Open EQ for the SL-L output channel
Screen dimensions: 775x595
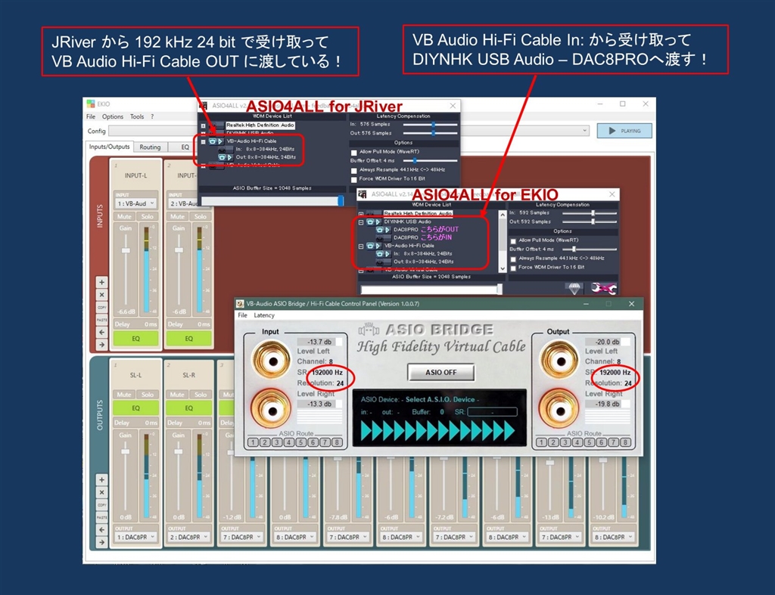click(136, 408)
